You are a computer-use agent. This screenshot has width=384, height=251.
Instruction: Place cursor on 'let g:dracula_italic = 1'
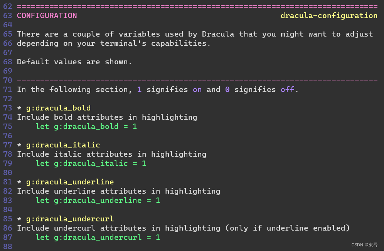point(91,164)
